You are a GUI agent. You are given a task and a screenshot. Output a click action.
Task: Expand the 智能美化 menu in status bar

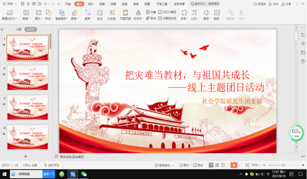pyautogui.click(x=164, y=165)
